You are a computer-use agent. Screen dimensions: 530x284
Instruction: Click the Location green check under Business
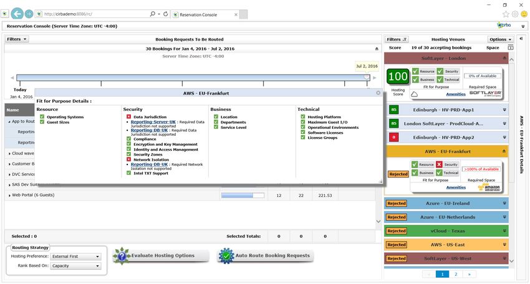click(x=216, y=117)
